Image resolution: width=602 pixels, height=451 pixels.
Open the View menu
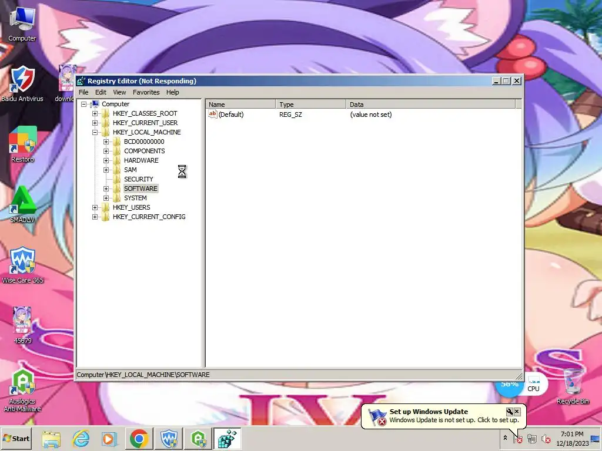click(119, 92)
